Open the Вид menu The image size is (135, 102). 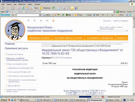pos(15,4)
